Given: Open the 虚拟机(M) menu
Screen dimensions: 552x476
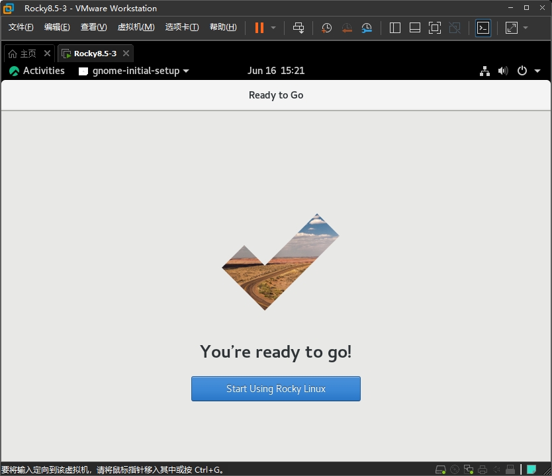Looking at the screenshot, I should click(x=136, y=27).
